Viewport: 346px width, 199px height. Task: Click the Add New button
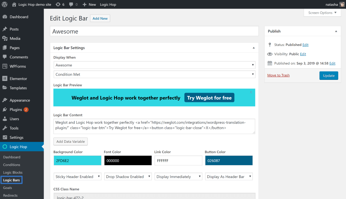(x=100, y=18)
